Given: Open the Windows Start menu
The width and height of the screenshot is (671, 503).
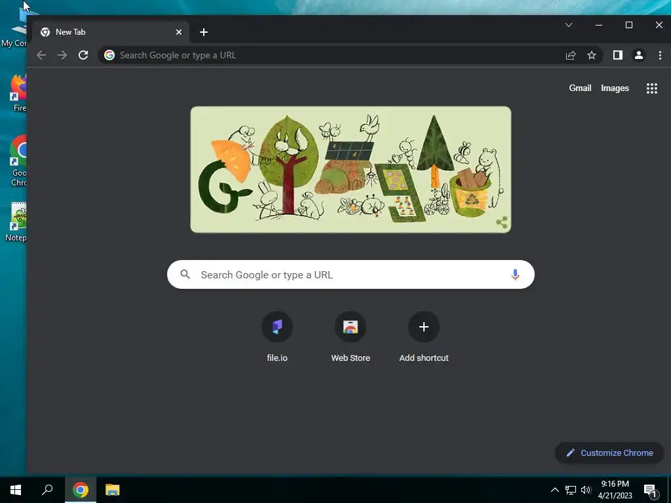Looking at the screenshot, I should [16, 490].
